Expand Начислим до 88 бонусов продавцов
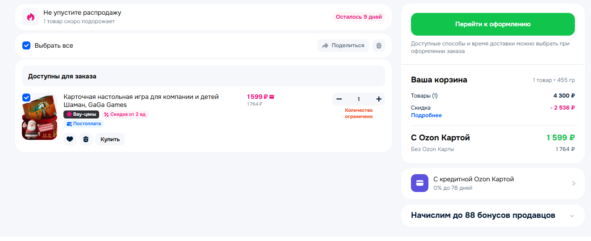 (x=572, y=216)
